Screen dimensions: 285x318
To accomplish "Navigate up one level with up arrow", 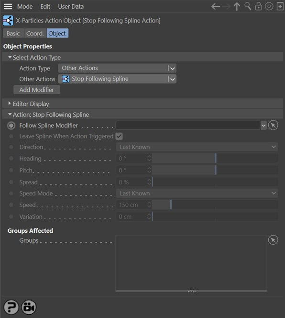I will pos(237,7).
